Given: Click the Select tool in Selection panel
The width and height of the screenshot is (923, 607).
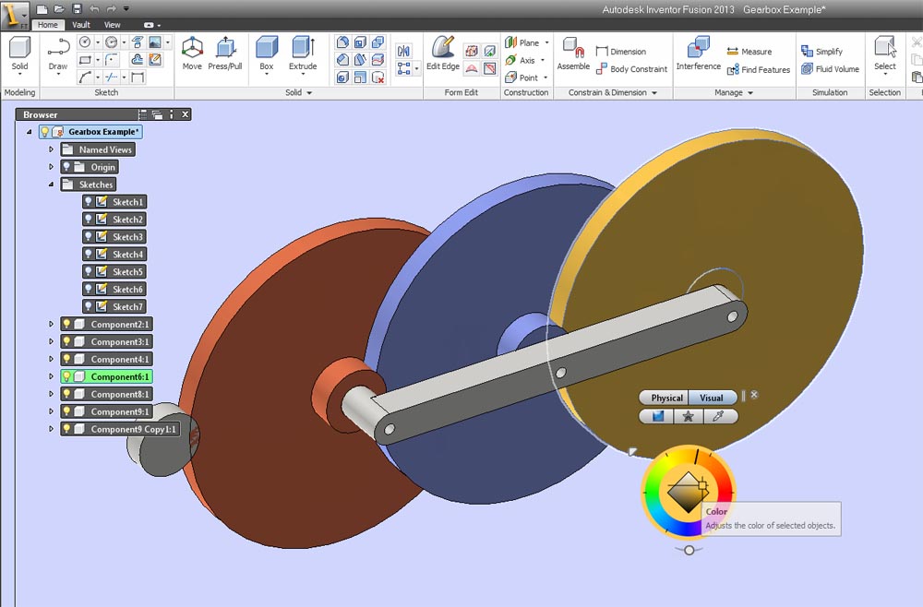Looking at the screenshot, I should (x=885, y=56).
